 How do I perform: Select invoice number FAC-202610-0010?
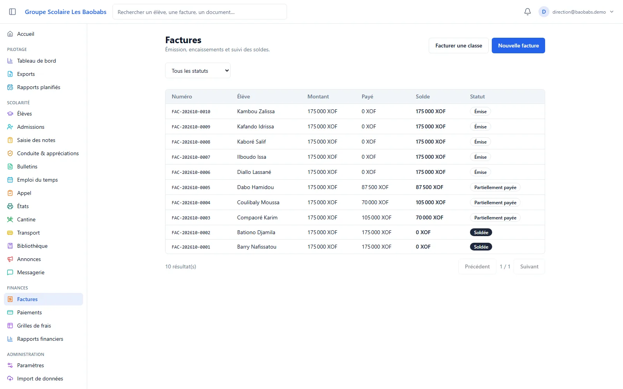pyautogui.click(x=191, y=112)
